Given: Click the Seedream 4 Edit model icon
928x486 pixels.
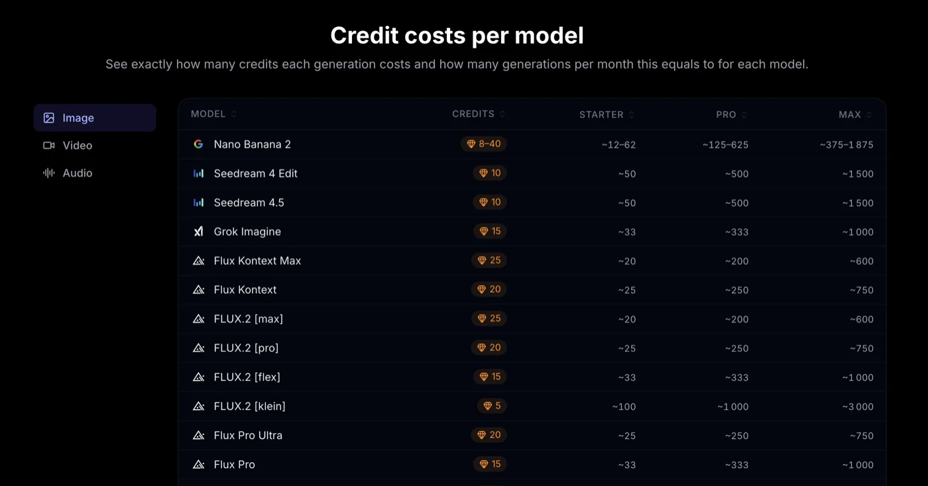Looking at the screenshot, I should [198, 173].
